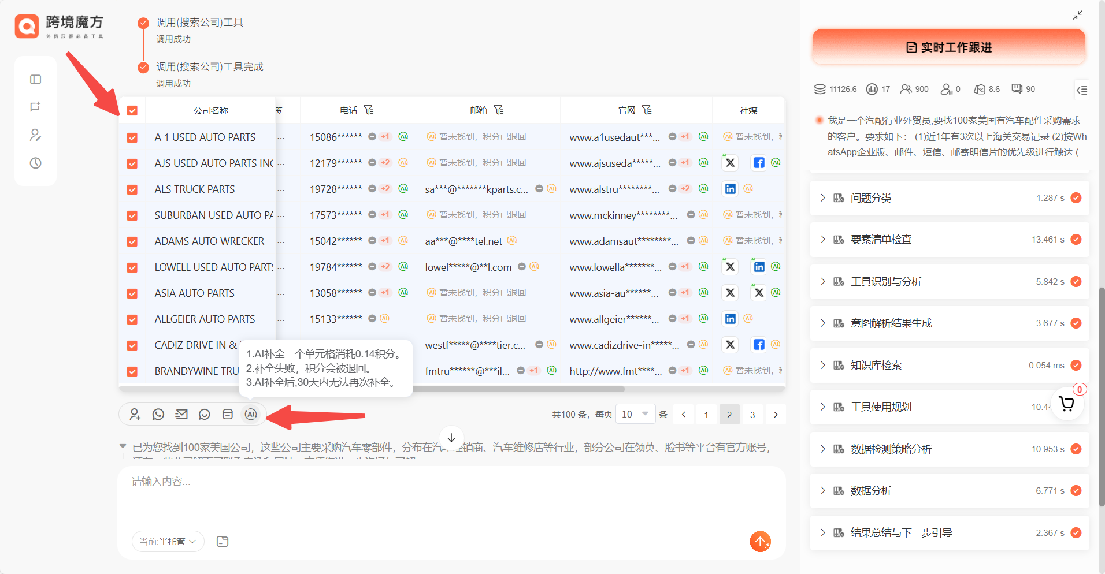Open new chat from left sidebar
This screenshot has width=1105, height=574.
pos(35,107)
